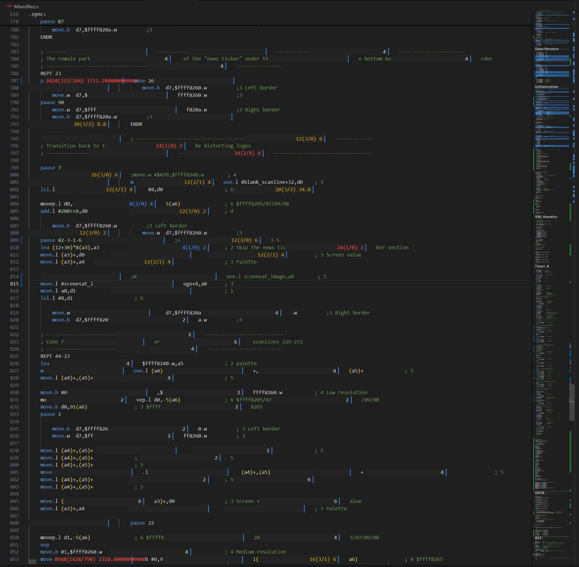The image size is (579, 567).
Task: Open the change marker beside line 787
Action: click(22, 81)
